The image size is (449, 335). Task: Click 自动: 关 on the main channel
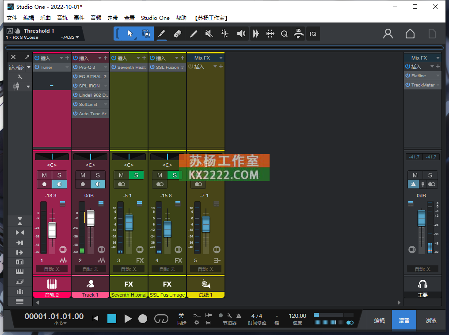422,269
